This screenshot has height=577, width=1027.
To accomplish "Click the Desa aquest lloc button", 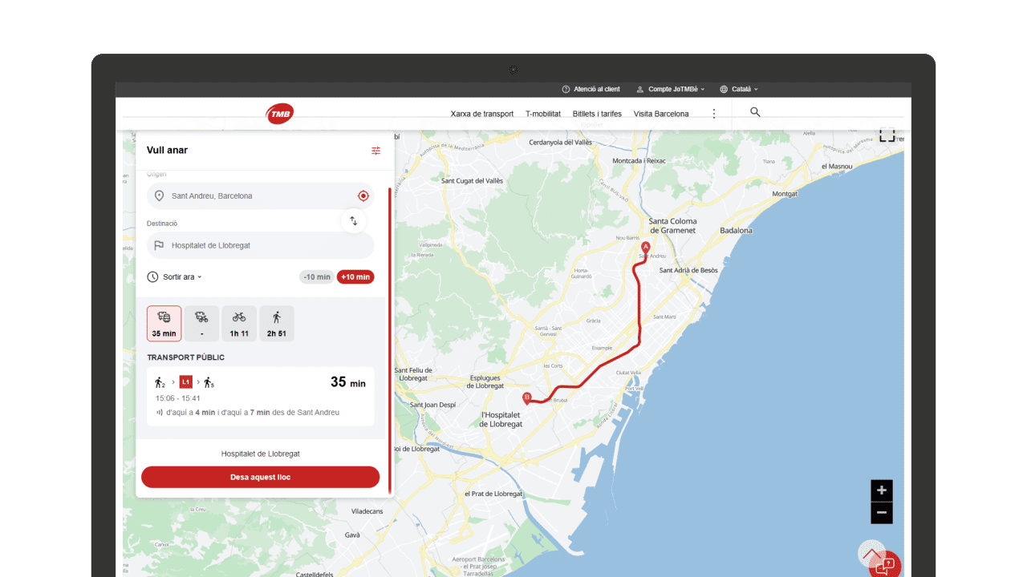I will [x=260, y=477].
